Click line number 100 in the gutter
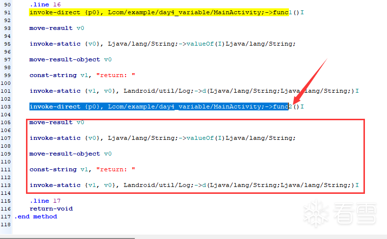Viewport: 387px width, 239px height. click(6, 83)
